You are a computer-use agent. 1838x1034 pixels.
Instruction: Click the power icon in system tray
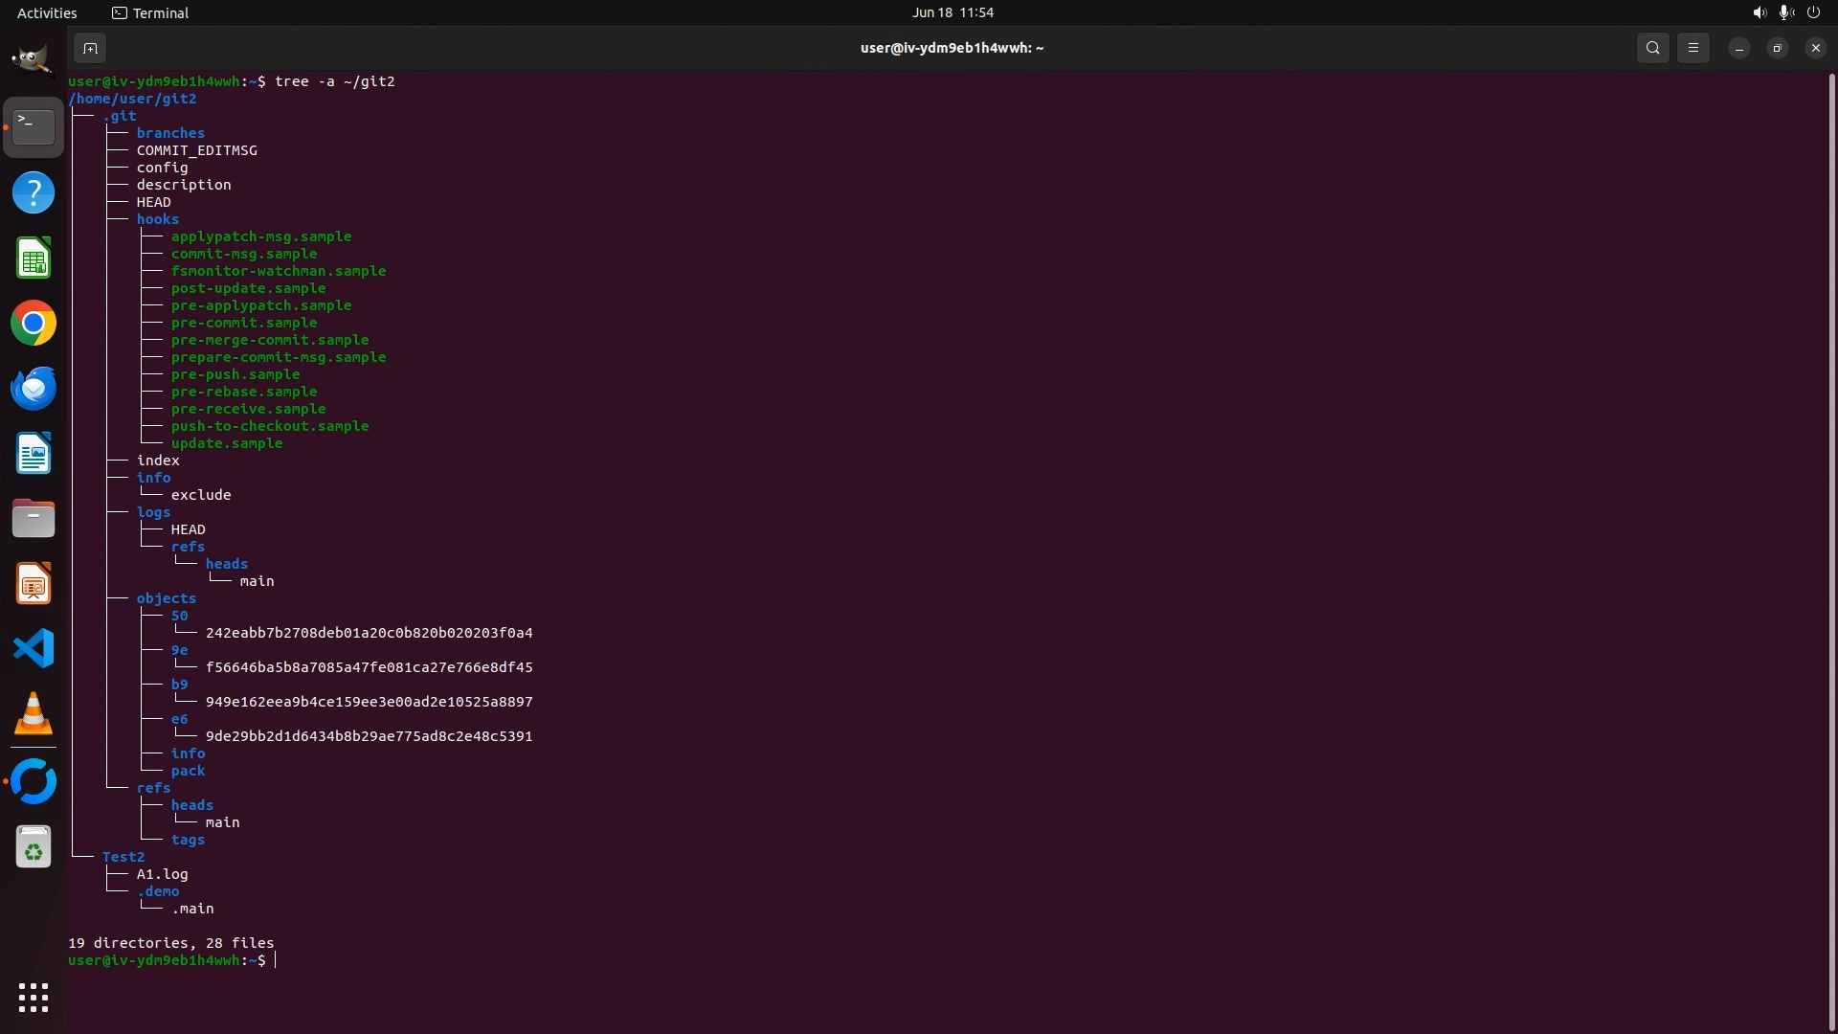(x=1813, y=12)
